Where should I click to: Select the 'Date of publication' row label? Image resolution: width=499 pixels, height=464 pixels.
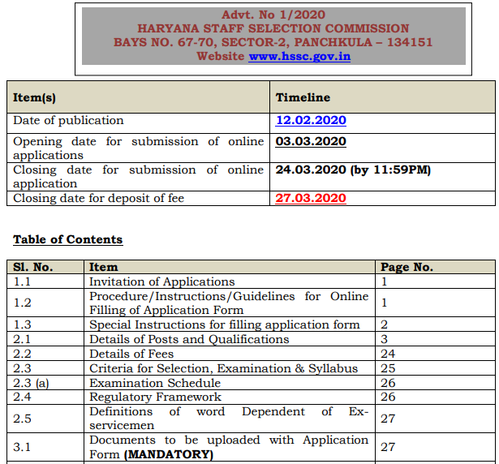click(x=68, y=121)
